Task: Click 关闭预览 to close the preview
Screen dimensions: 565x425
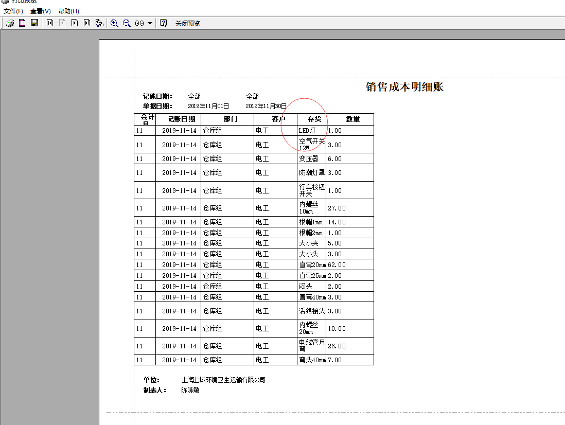Action: pos(188,24)
